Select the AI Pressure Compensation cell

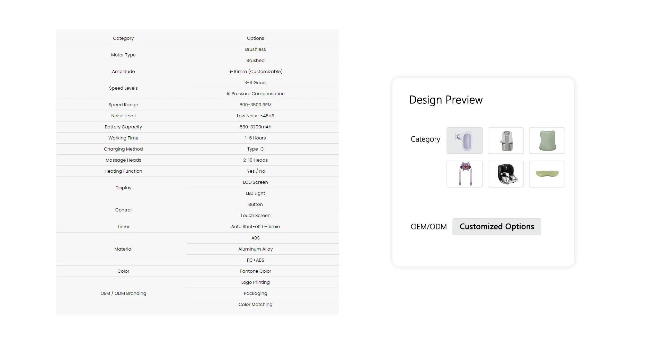[x=255, y=94]
